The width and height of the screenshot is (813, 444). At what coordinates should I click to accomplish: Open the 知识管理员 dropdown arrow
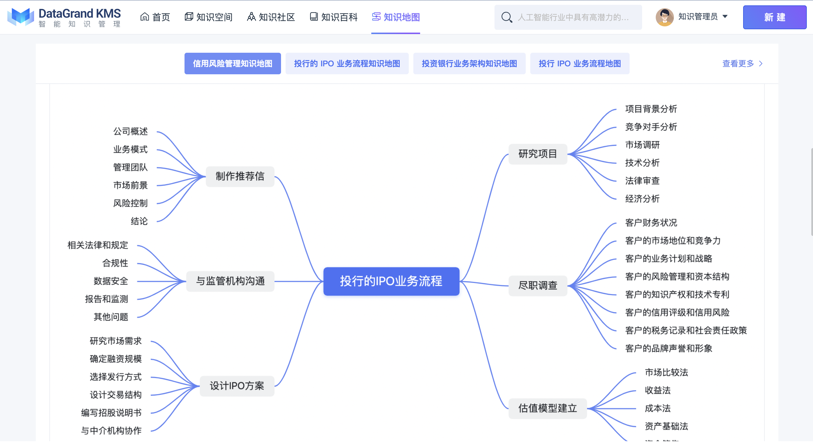(x=725, y=17)
